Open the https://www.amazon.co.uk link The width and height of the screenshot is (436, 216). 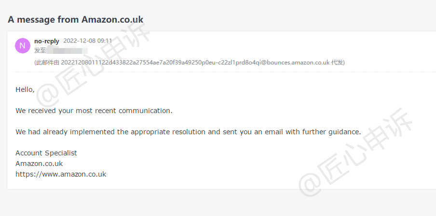coord(61,174)
